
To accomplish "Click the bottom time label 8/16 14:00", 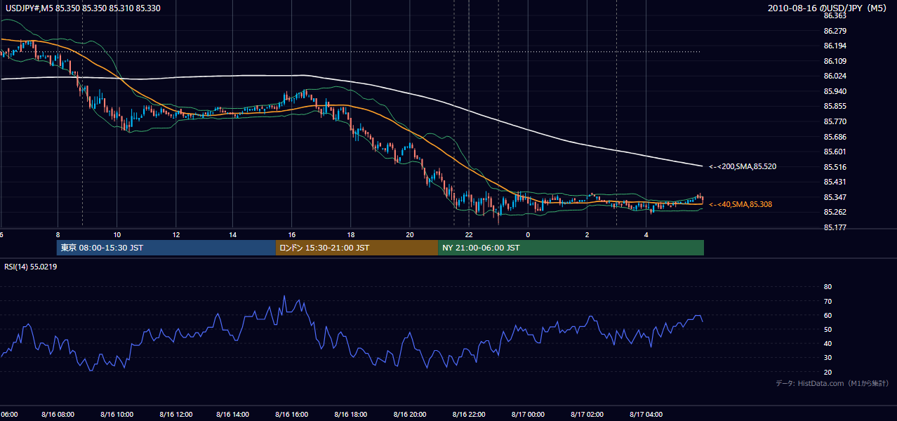I will (234, 414).
